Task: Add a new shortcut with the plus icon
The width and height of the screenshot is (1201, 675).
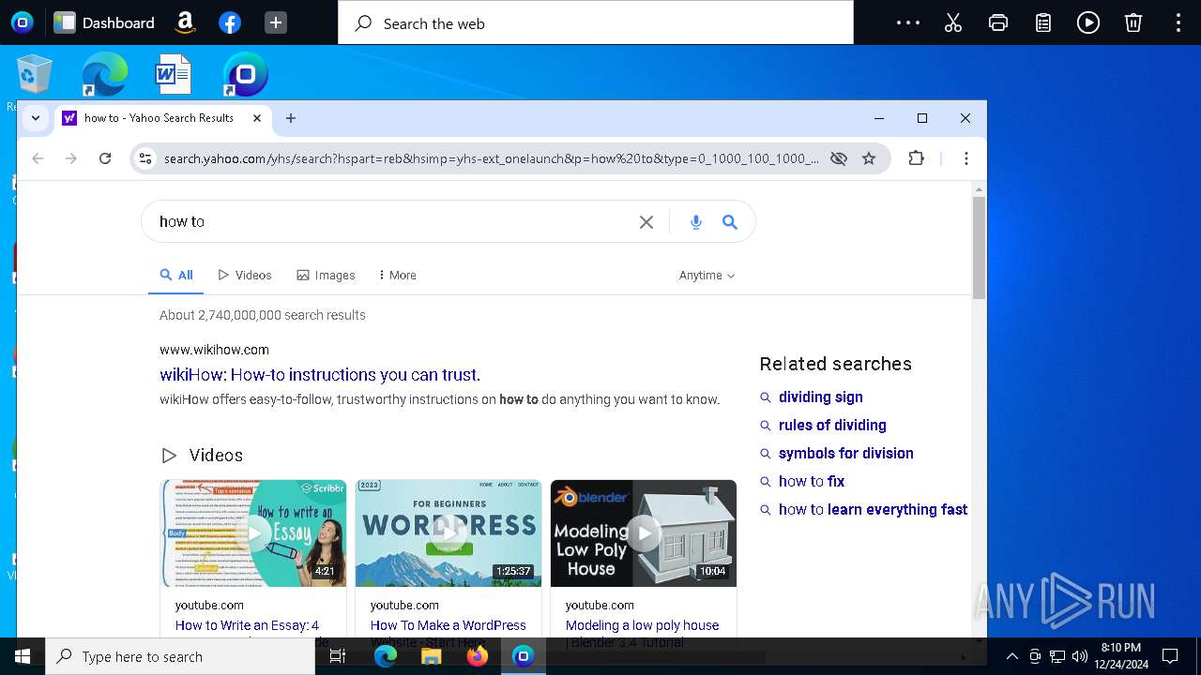Action: pyautogui.click(x=275, y=22)
